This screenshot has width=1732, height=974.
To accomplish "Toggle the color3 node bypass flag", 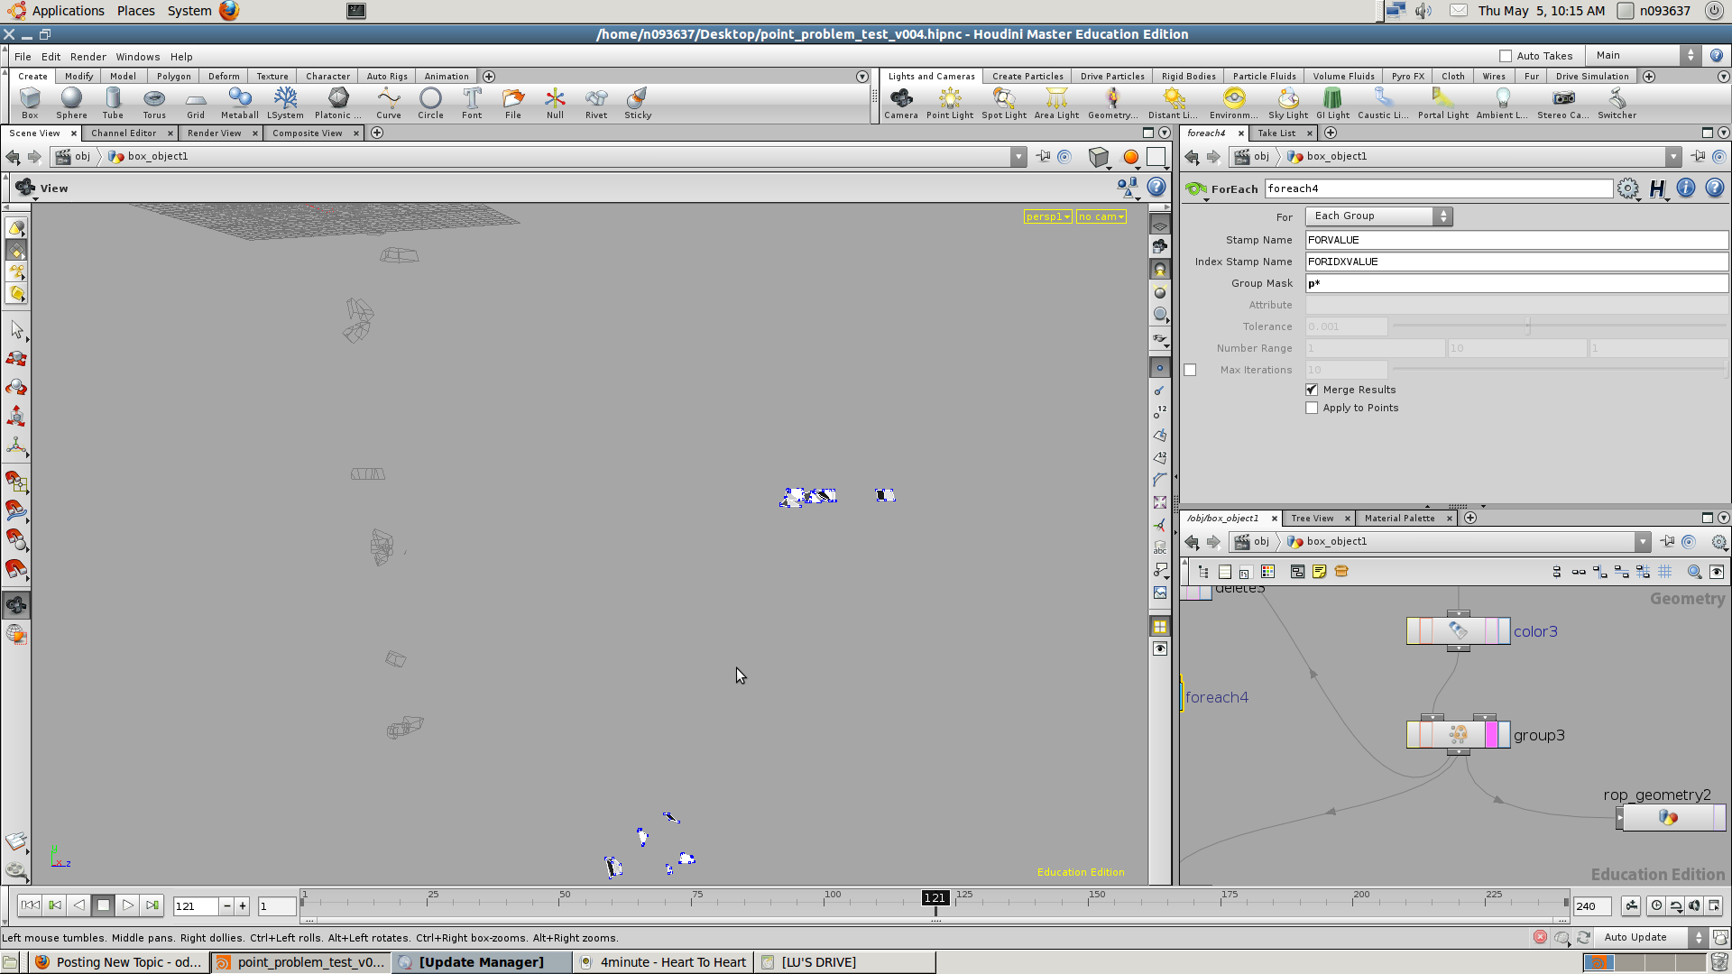I will tap(1414, 631).
